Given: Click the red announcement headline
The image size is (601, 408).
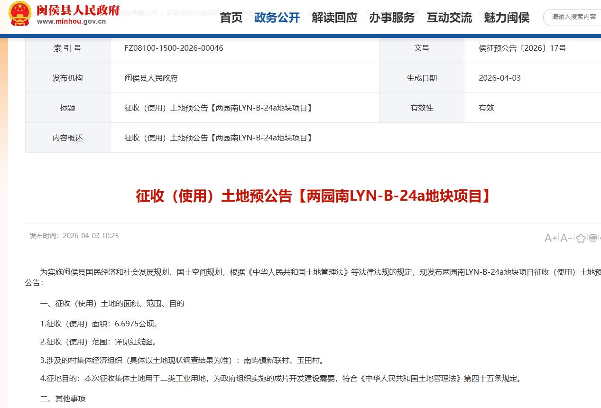Looking at the screenshot, I should [313, 196].
